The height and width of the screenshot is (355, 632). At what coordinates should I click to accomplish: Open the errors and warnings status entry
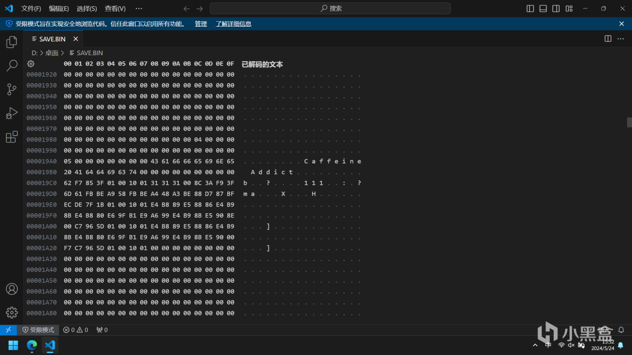[76, 330]
